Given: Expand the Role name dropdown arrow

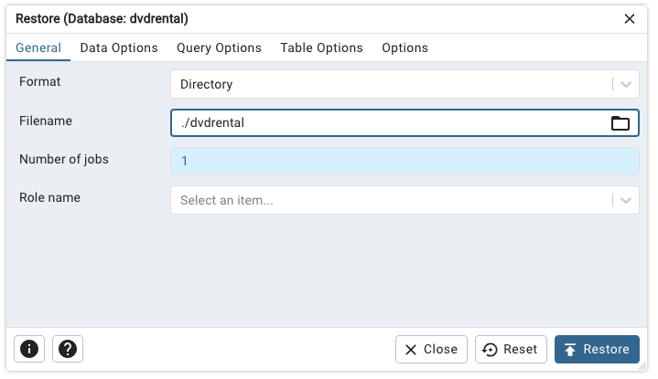Looking at the screenshot, I should [x=626, y=200].
